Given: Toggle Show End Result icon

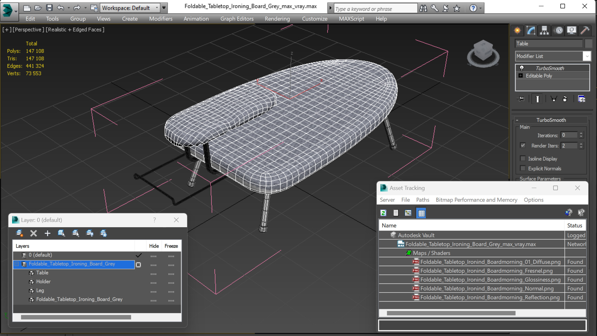Looking at the screenshot, I should pos(537,99).
